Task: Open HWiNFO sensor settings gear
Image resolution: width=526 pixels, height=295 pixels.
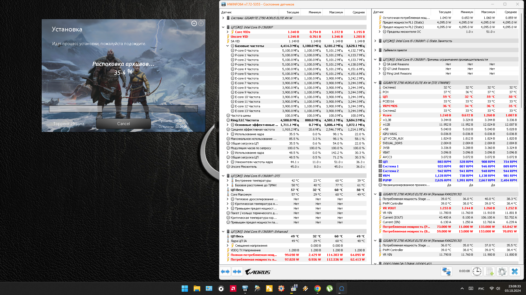Action: tap(502, 272)
